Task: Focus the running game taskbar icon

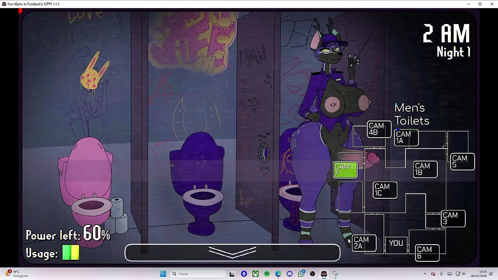Action: (324, 274)
